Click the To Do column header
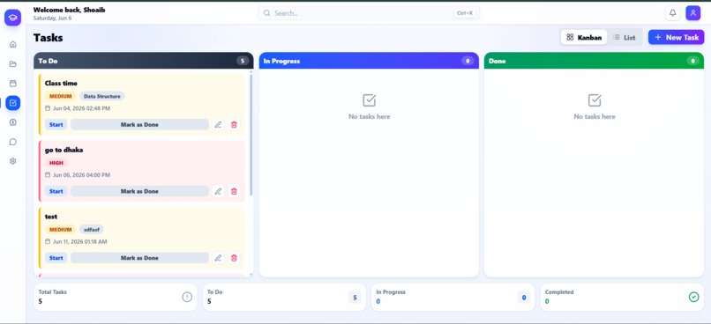Screen dimensions: 711x324 [x=143, y=61]
